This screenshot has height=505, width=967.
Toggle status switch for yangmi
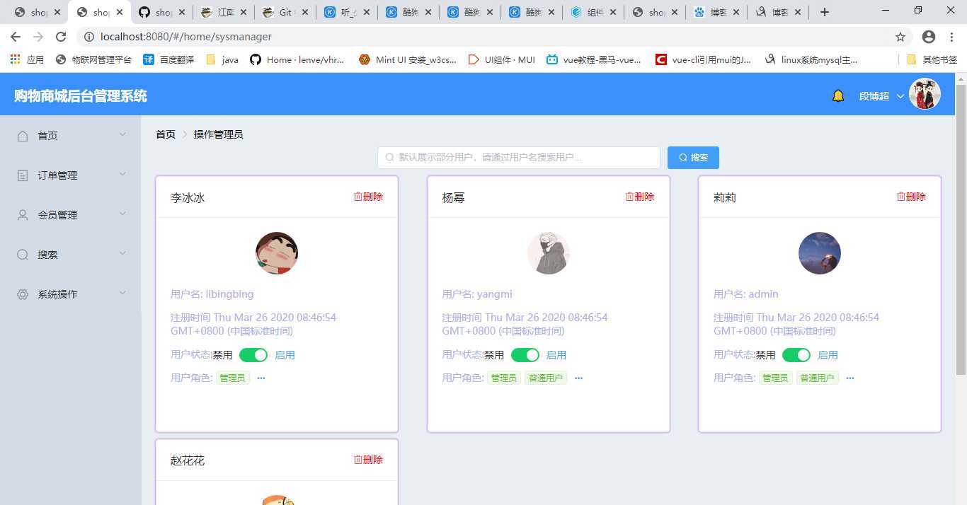[525, 355]
